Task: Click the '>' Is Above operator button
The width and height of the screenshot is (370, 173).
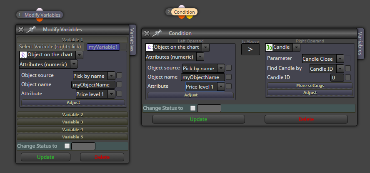Action: coord(250,49)
